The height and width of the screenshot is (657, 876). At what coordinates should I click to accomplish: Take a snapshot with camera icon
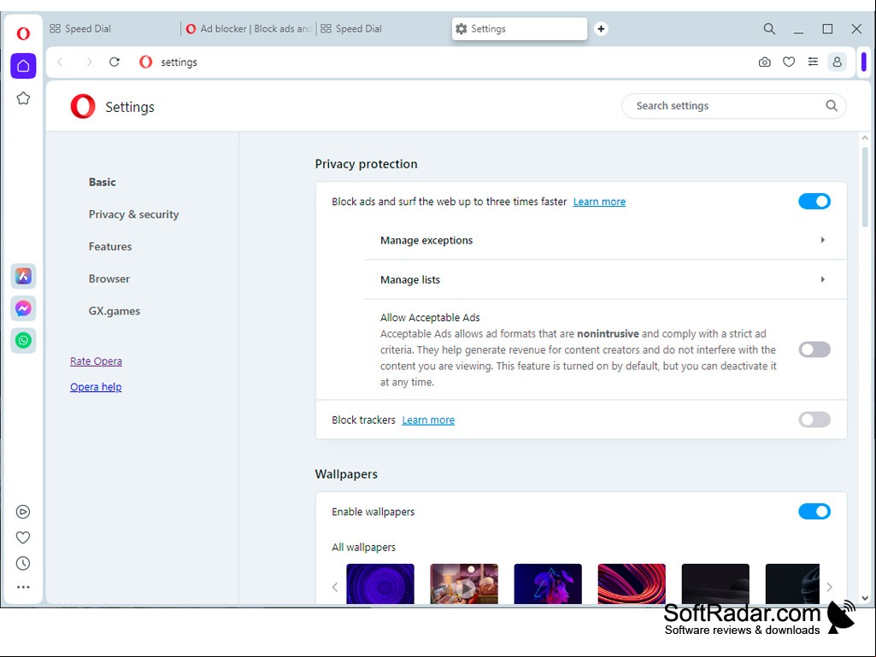(x=764, y=62)
